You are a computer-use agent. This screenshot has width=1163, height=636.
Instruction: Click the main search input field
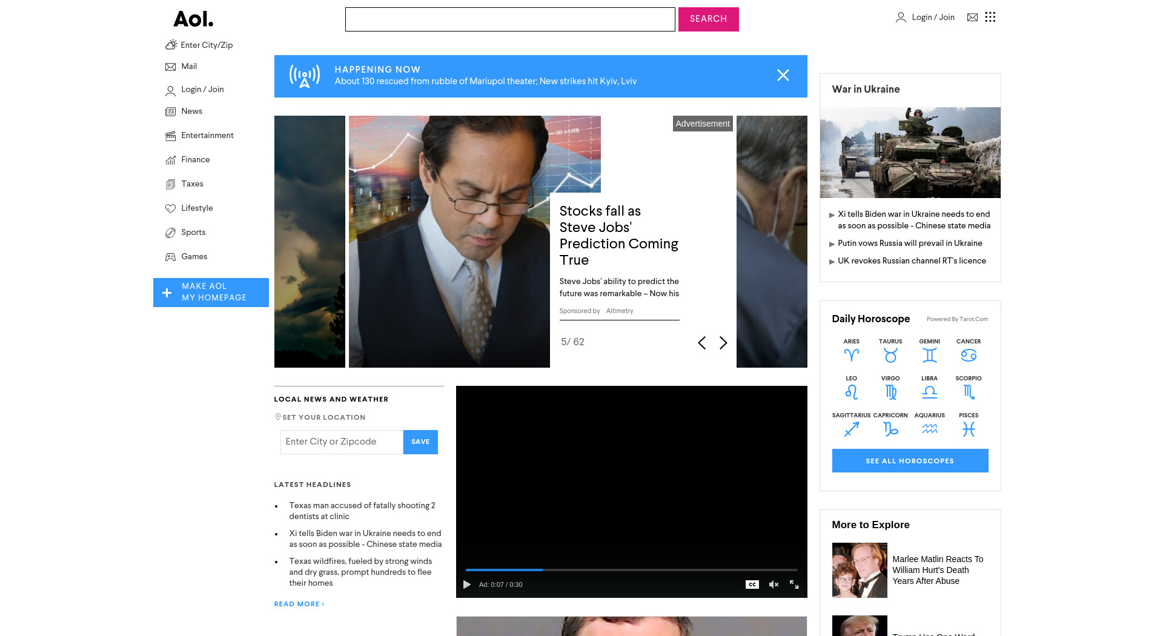pos(510,19)
